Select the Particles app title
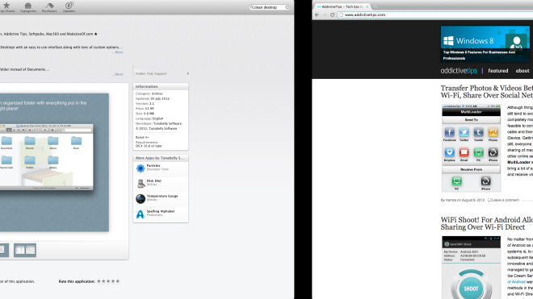This screenshot has width=533, height=299. (153, 166)
